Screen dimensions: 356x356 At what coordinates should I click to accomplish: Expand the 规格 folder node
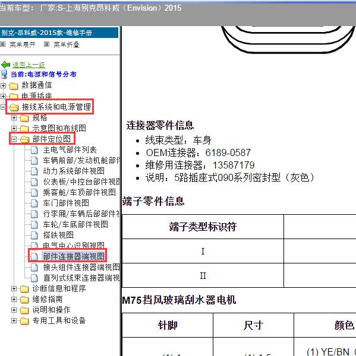(x=14, y=118)
